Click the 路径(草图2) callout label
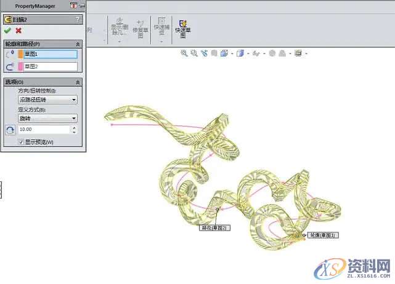Screen dimensions: 395x284 (x=214, y=227)
